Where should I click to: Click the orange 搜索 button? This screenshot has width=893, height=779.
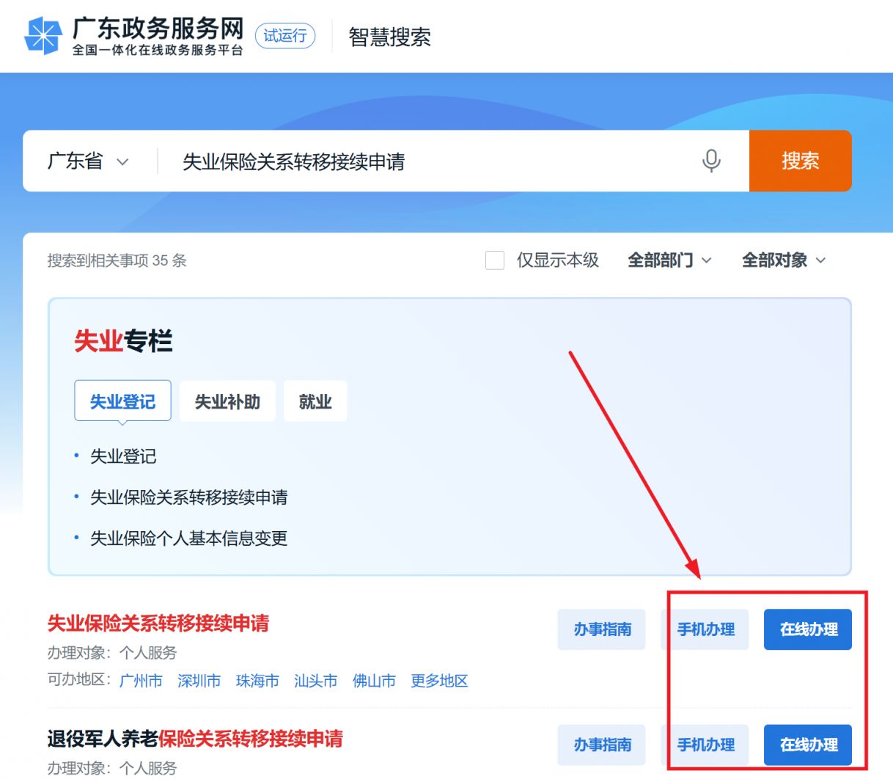(x=801, y=161)
